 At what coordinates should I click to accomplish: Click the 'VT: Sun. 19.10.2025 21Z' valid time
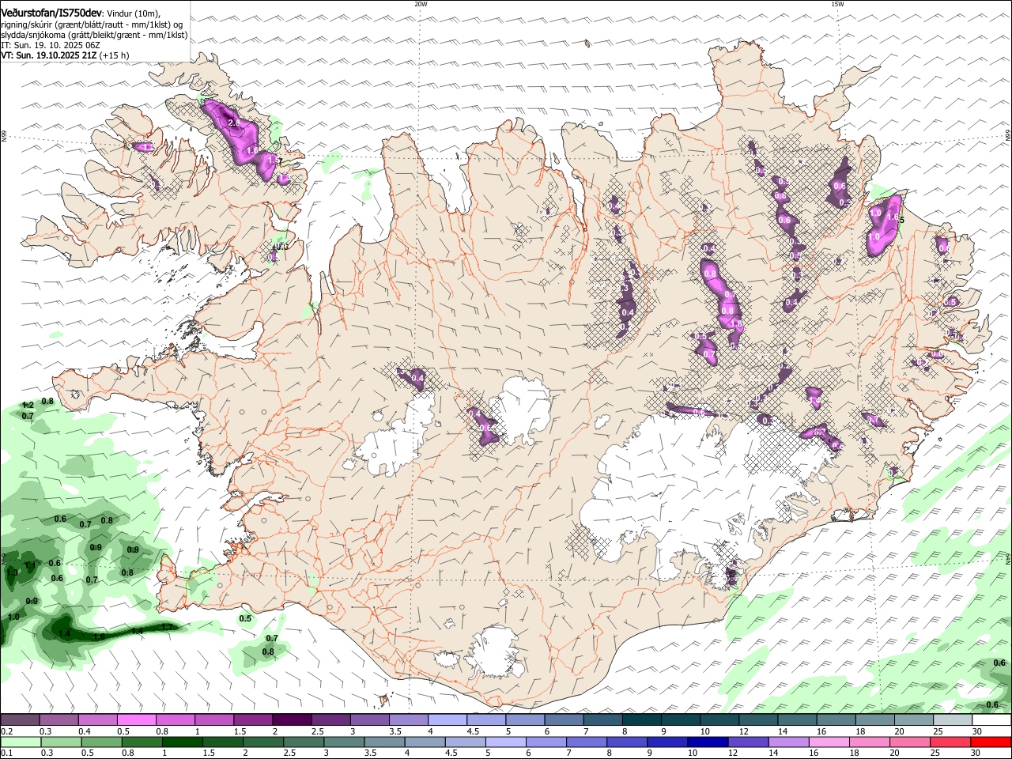[49, 56]
